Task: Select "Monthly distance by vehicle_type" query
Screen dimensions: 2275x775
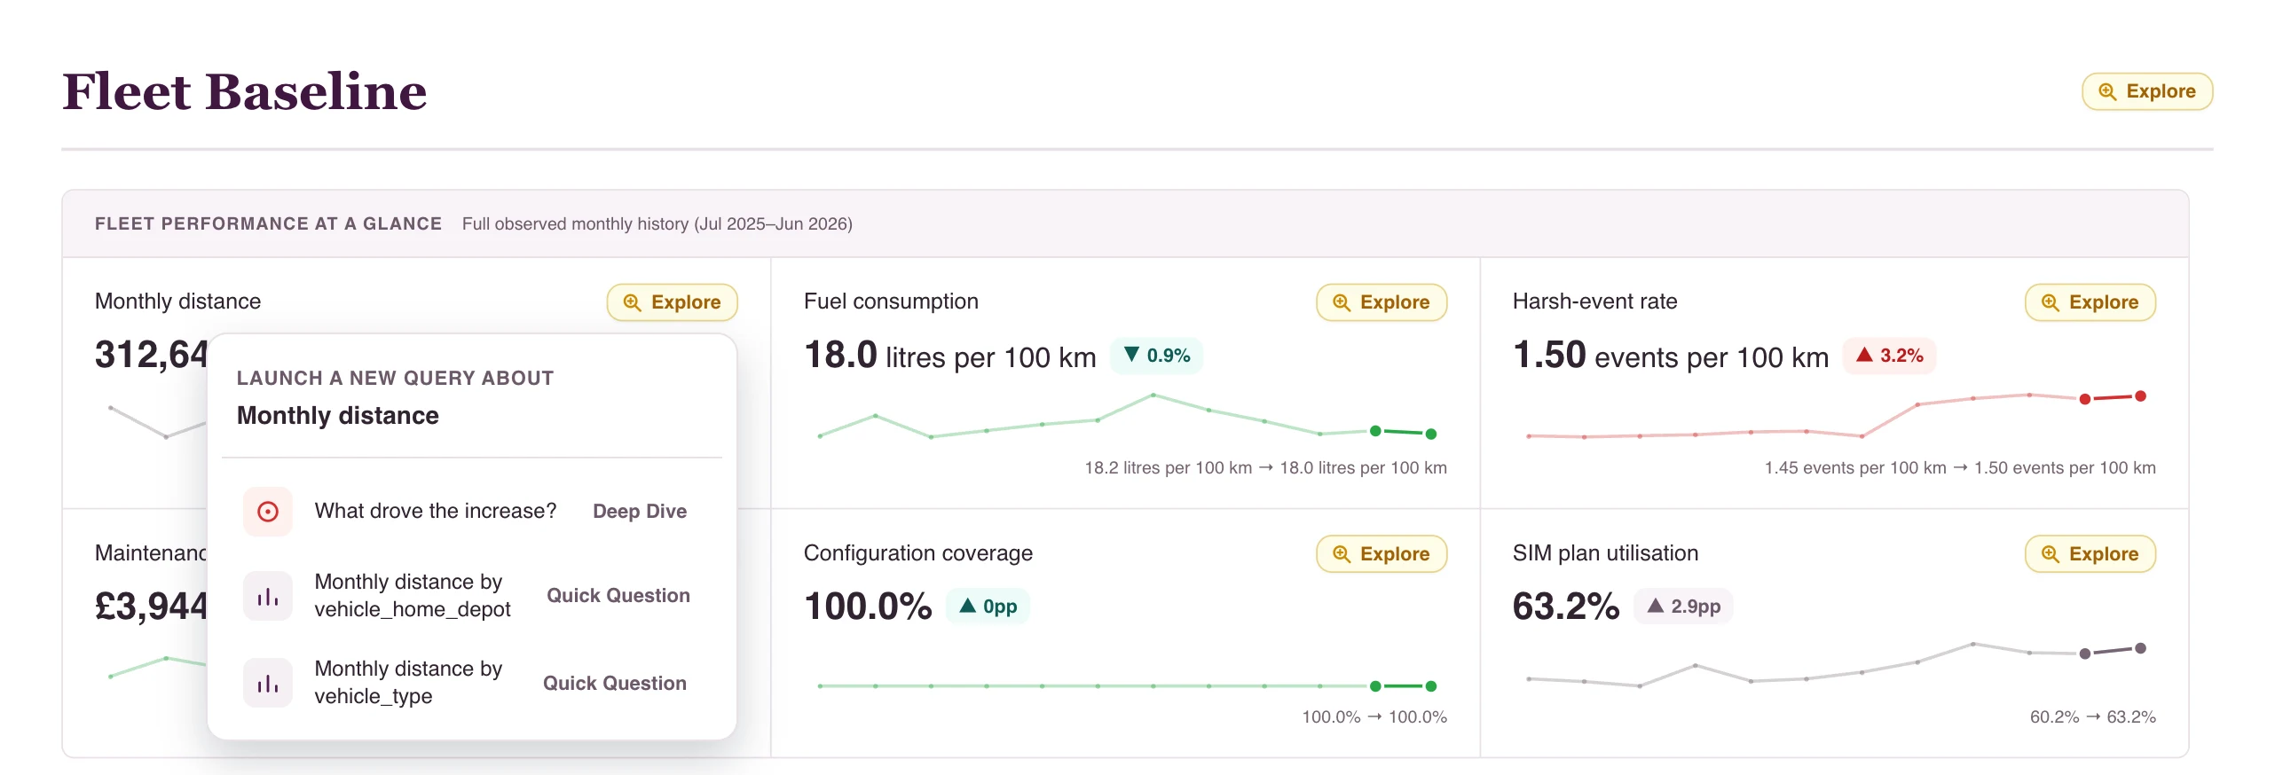Action: 472,683
